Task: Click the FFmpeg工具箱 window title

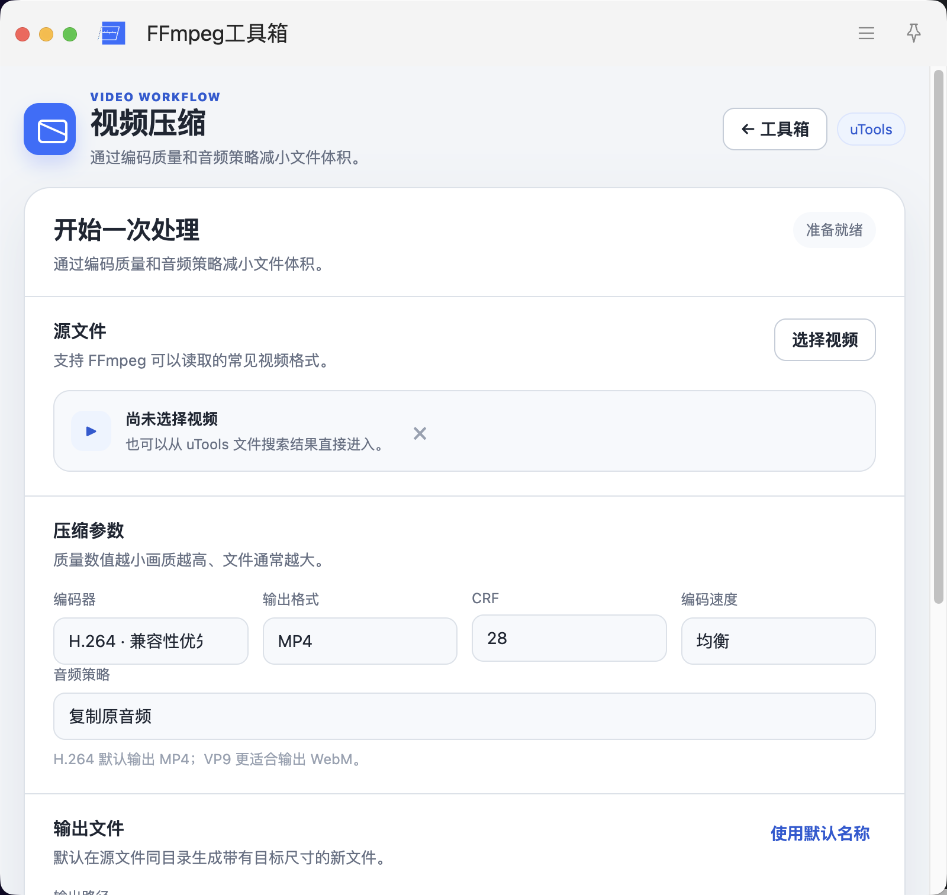Action: coord(217,33)
